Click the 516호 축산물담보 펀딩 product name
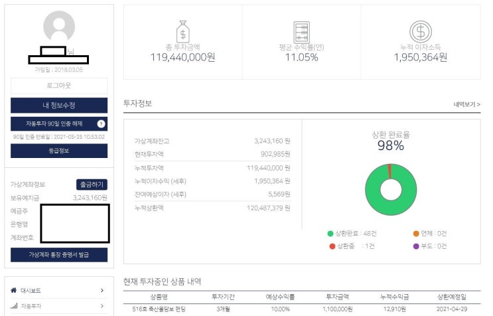The width and height of the screenshot is (493, 316). click(x=159, y=309)
